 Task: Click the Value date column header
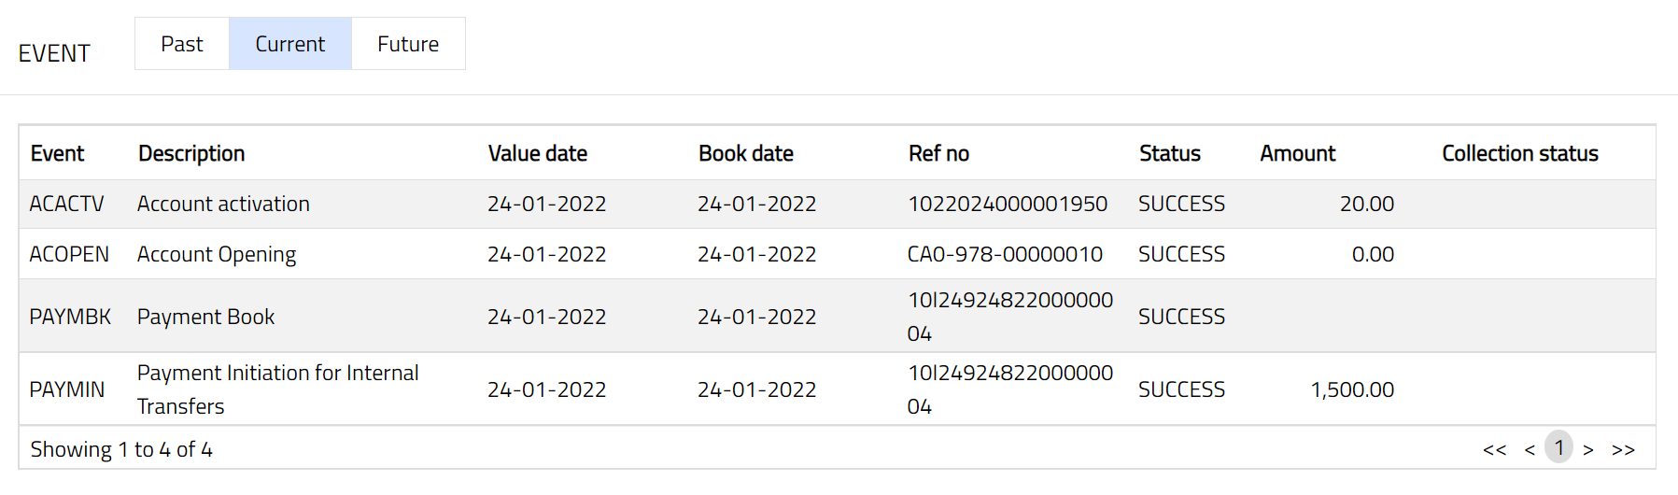pyautogui.click(x=538, y=153)
